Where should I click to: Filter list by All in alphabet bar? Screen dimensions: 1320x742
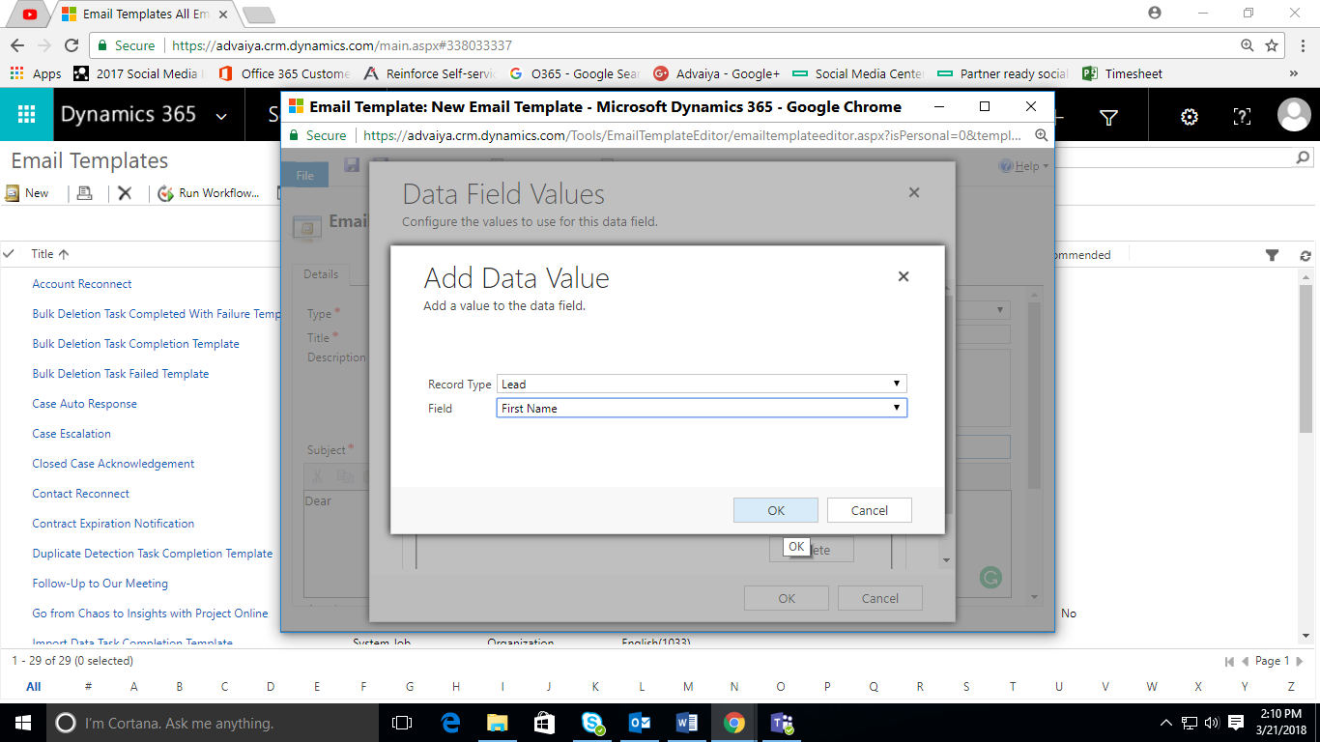tap(34, 687)
